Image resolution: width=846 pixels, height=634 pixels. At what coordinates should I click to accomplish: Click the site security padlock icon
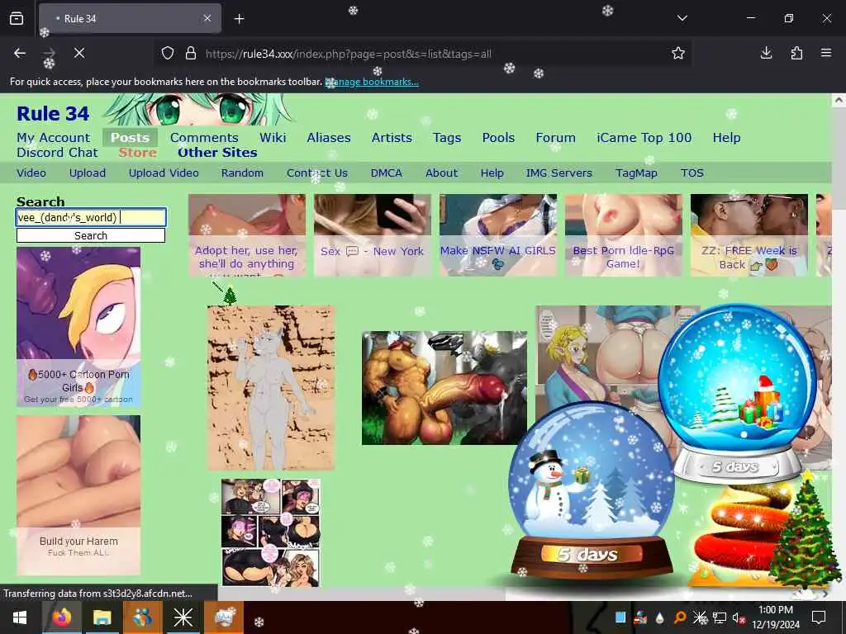point(191,53)
